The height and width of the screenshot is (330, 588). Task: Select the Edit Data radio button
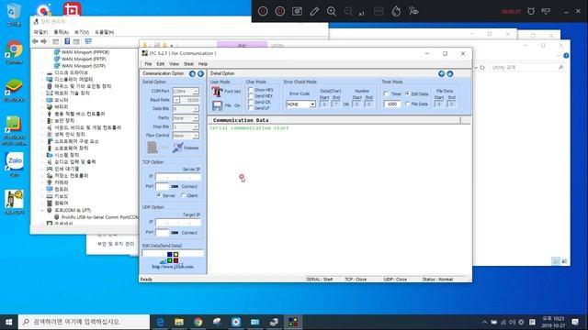click(407, 93)
